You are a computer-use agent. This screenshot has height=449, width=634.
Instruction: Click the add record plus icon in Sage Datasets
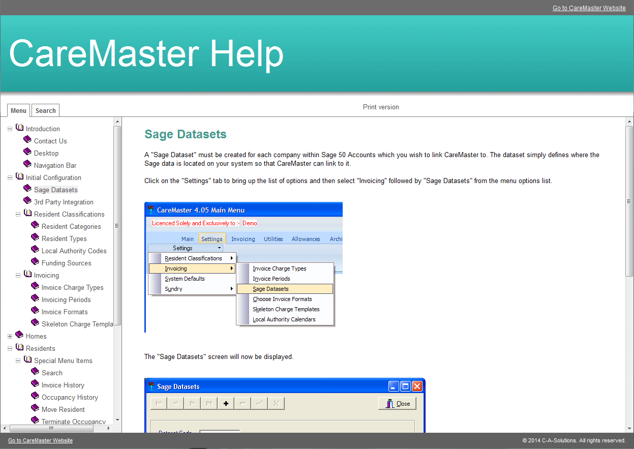pos(226,403)
